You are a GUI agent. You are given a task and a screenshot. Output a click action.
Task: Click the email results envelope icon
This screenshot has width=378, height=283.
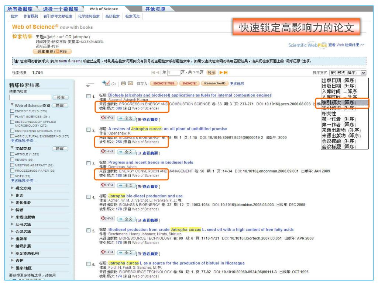(130, 83)
